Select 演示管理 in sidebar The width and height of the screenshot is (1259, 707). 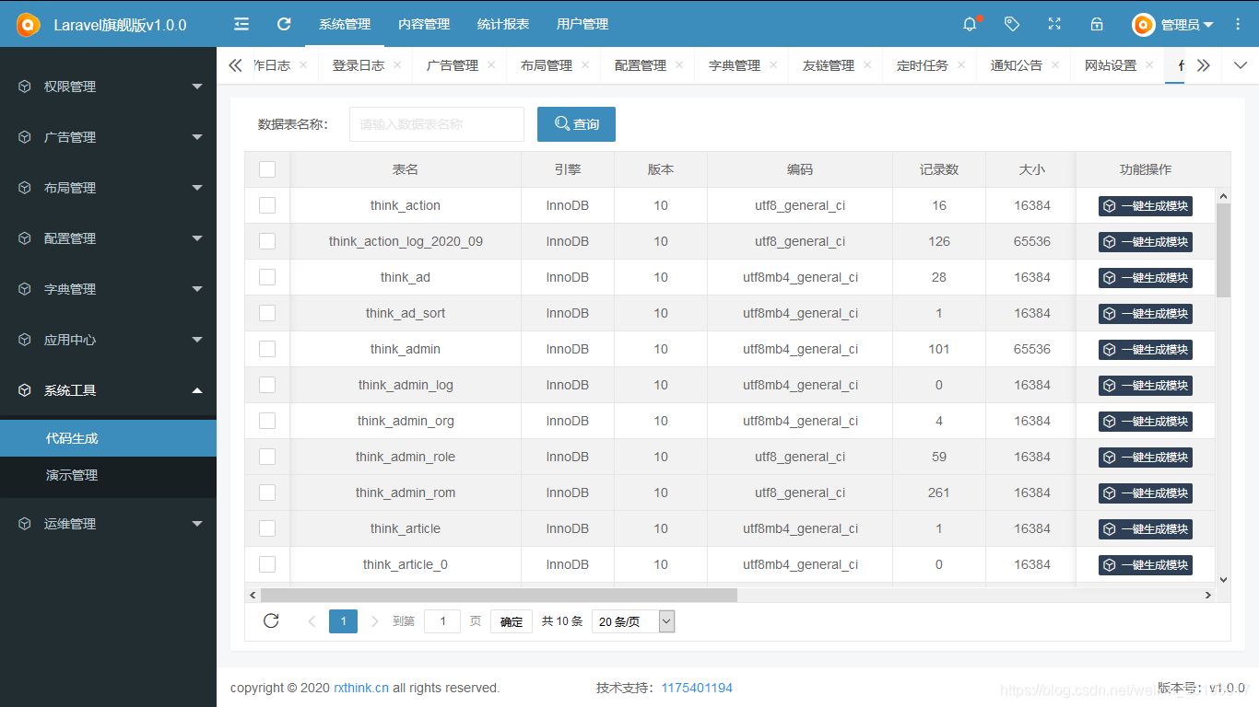click(x=108, y=475)
